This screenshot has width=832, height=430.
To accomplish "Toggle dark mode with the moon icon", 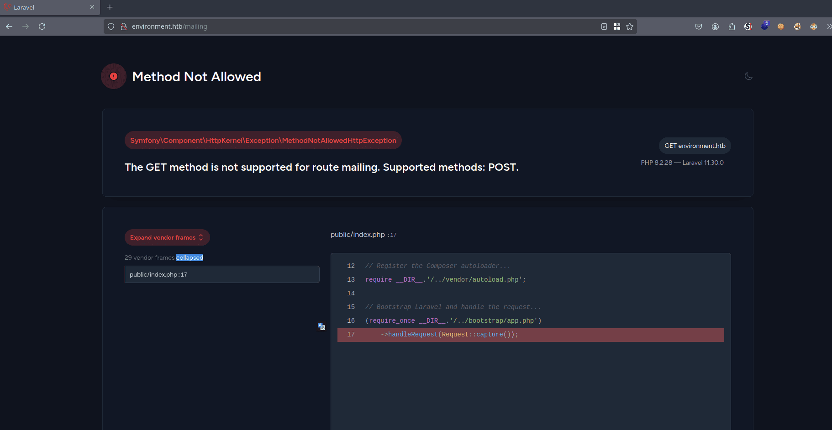I will (748, 76).
